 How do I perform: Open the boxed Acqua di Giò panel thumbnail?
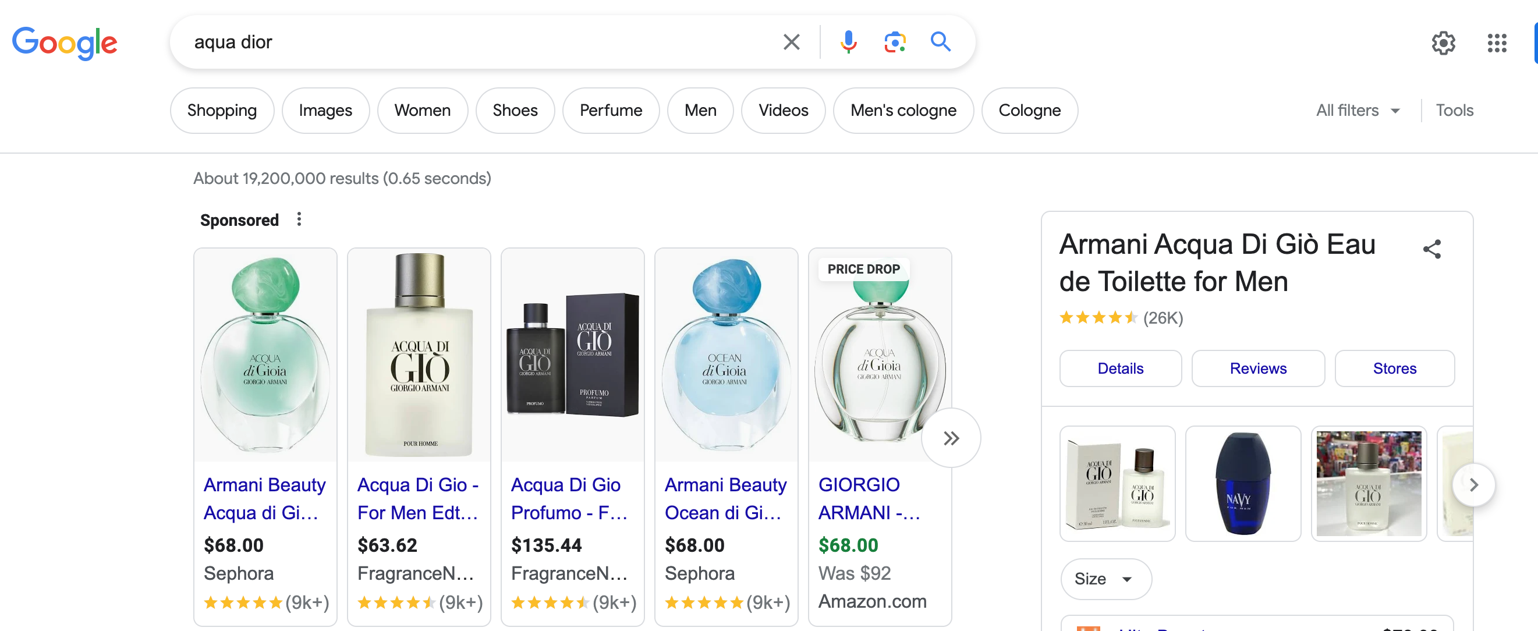pyautogui.click(x=1117, y=484)
